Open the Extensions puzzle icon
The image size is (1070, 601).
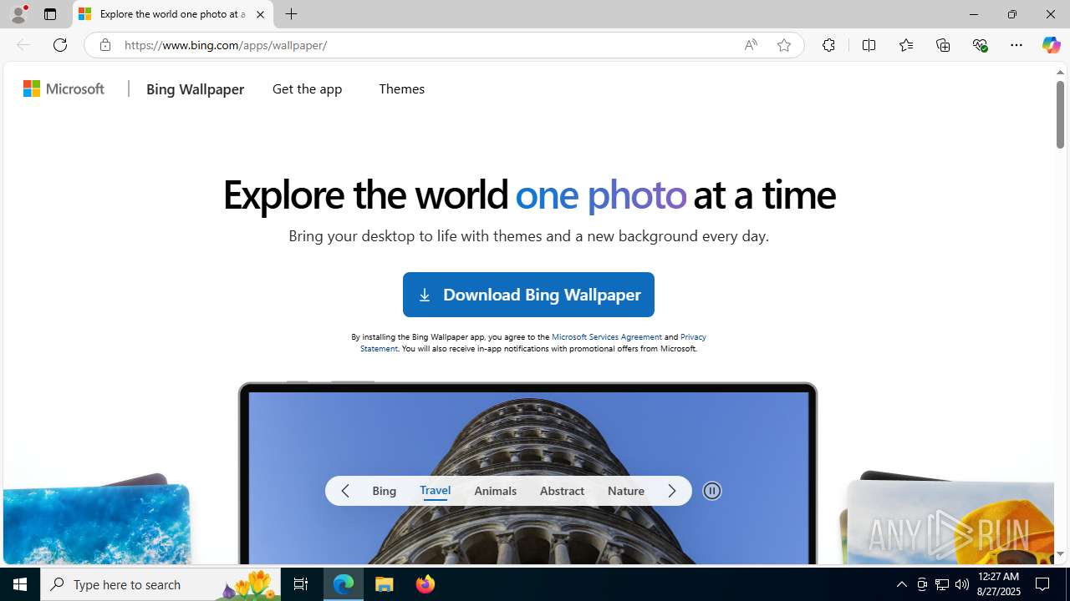coord(828,45)
